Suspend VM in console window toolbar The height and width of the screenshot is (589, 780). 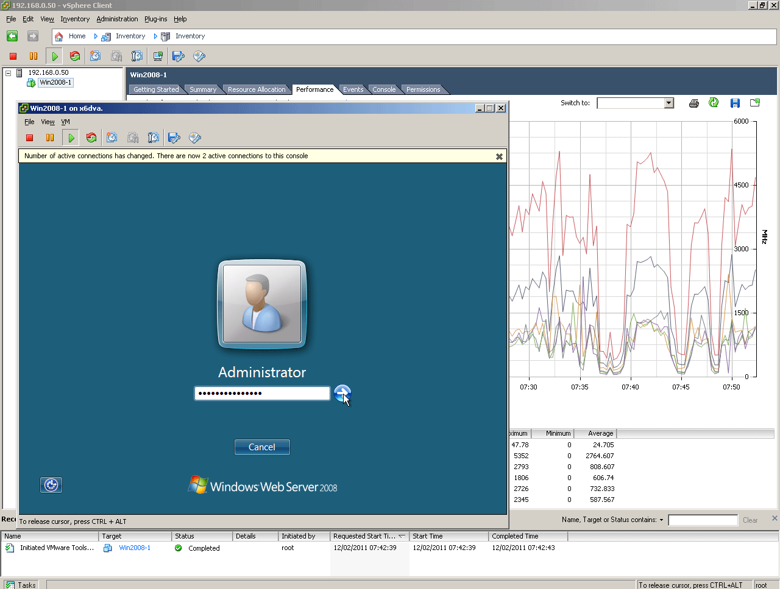pos(50,138)
